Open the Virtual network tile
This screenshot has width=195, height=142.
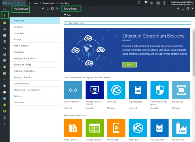pos(73,90)
